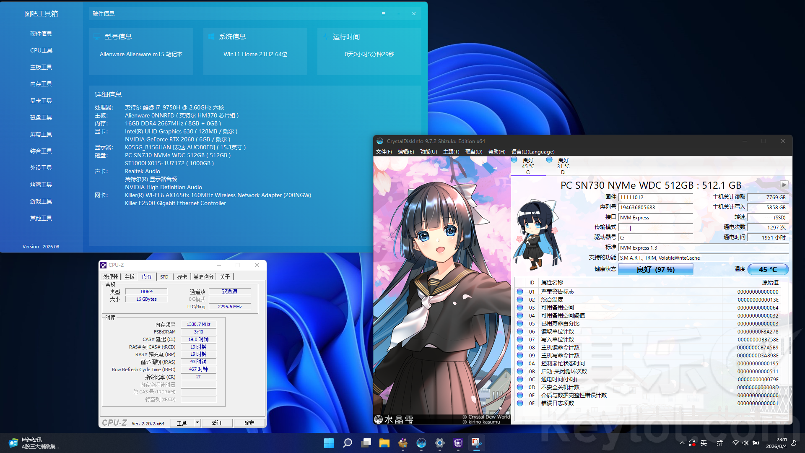
Task: Open 文件(F) menu in CrystalDiskInfo
Action: (x=384, y=152)
